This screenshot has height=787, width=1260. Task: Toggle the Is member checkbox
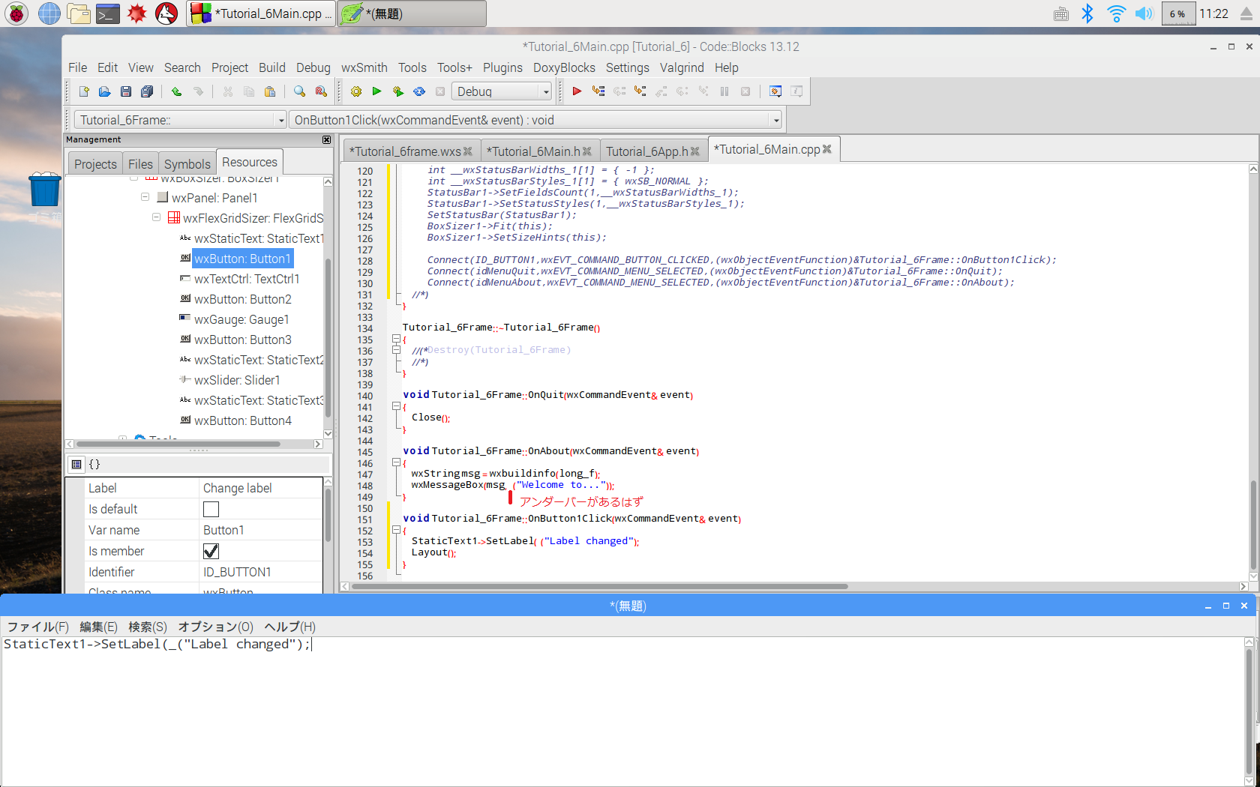pos(211,552)
